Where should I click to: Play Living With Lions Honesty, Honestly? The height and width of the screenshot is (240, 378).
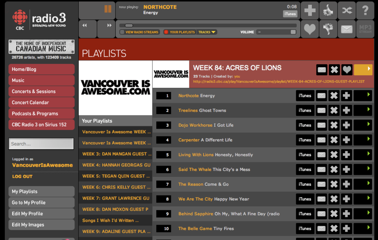[x=363, y=155]
